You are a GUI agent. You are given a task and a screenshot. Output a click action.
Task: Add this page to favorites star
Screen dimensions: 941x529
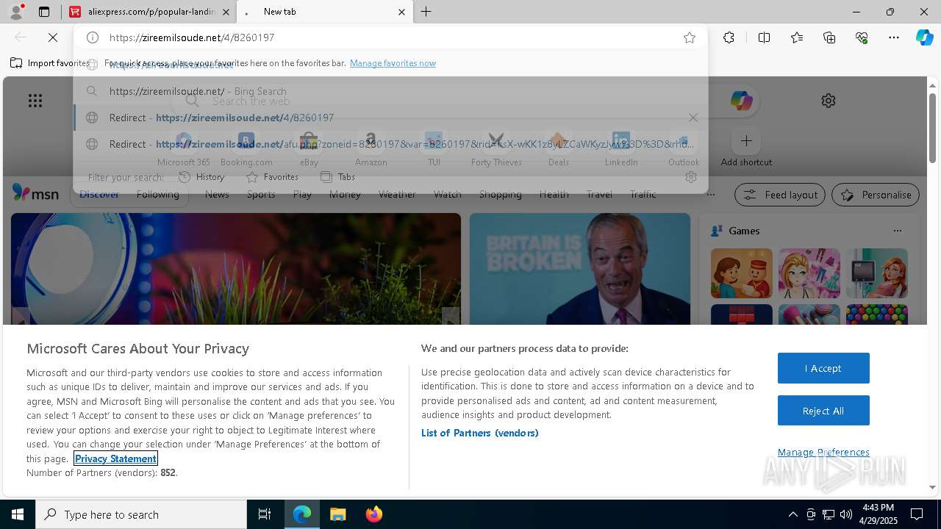coord(690,37)
